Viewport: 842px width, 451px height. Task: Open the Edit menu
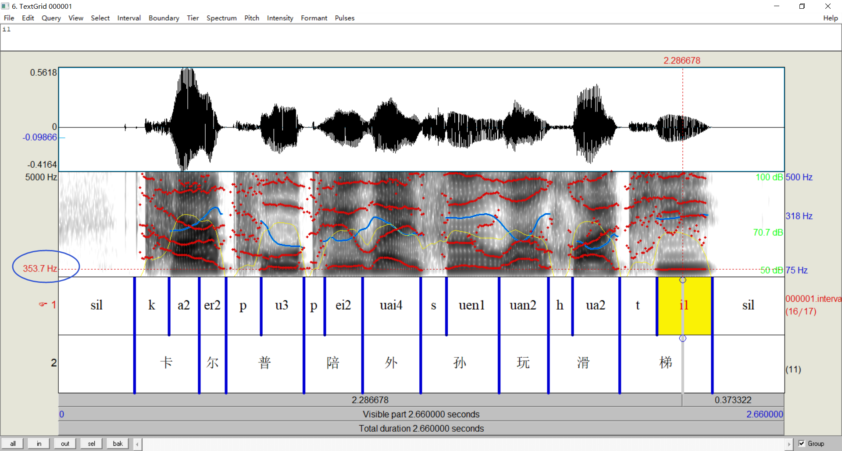28,18
